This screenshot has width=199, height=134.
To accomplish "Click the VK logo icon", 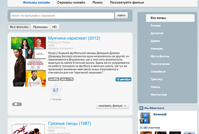I will 141,108.
